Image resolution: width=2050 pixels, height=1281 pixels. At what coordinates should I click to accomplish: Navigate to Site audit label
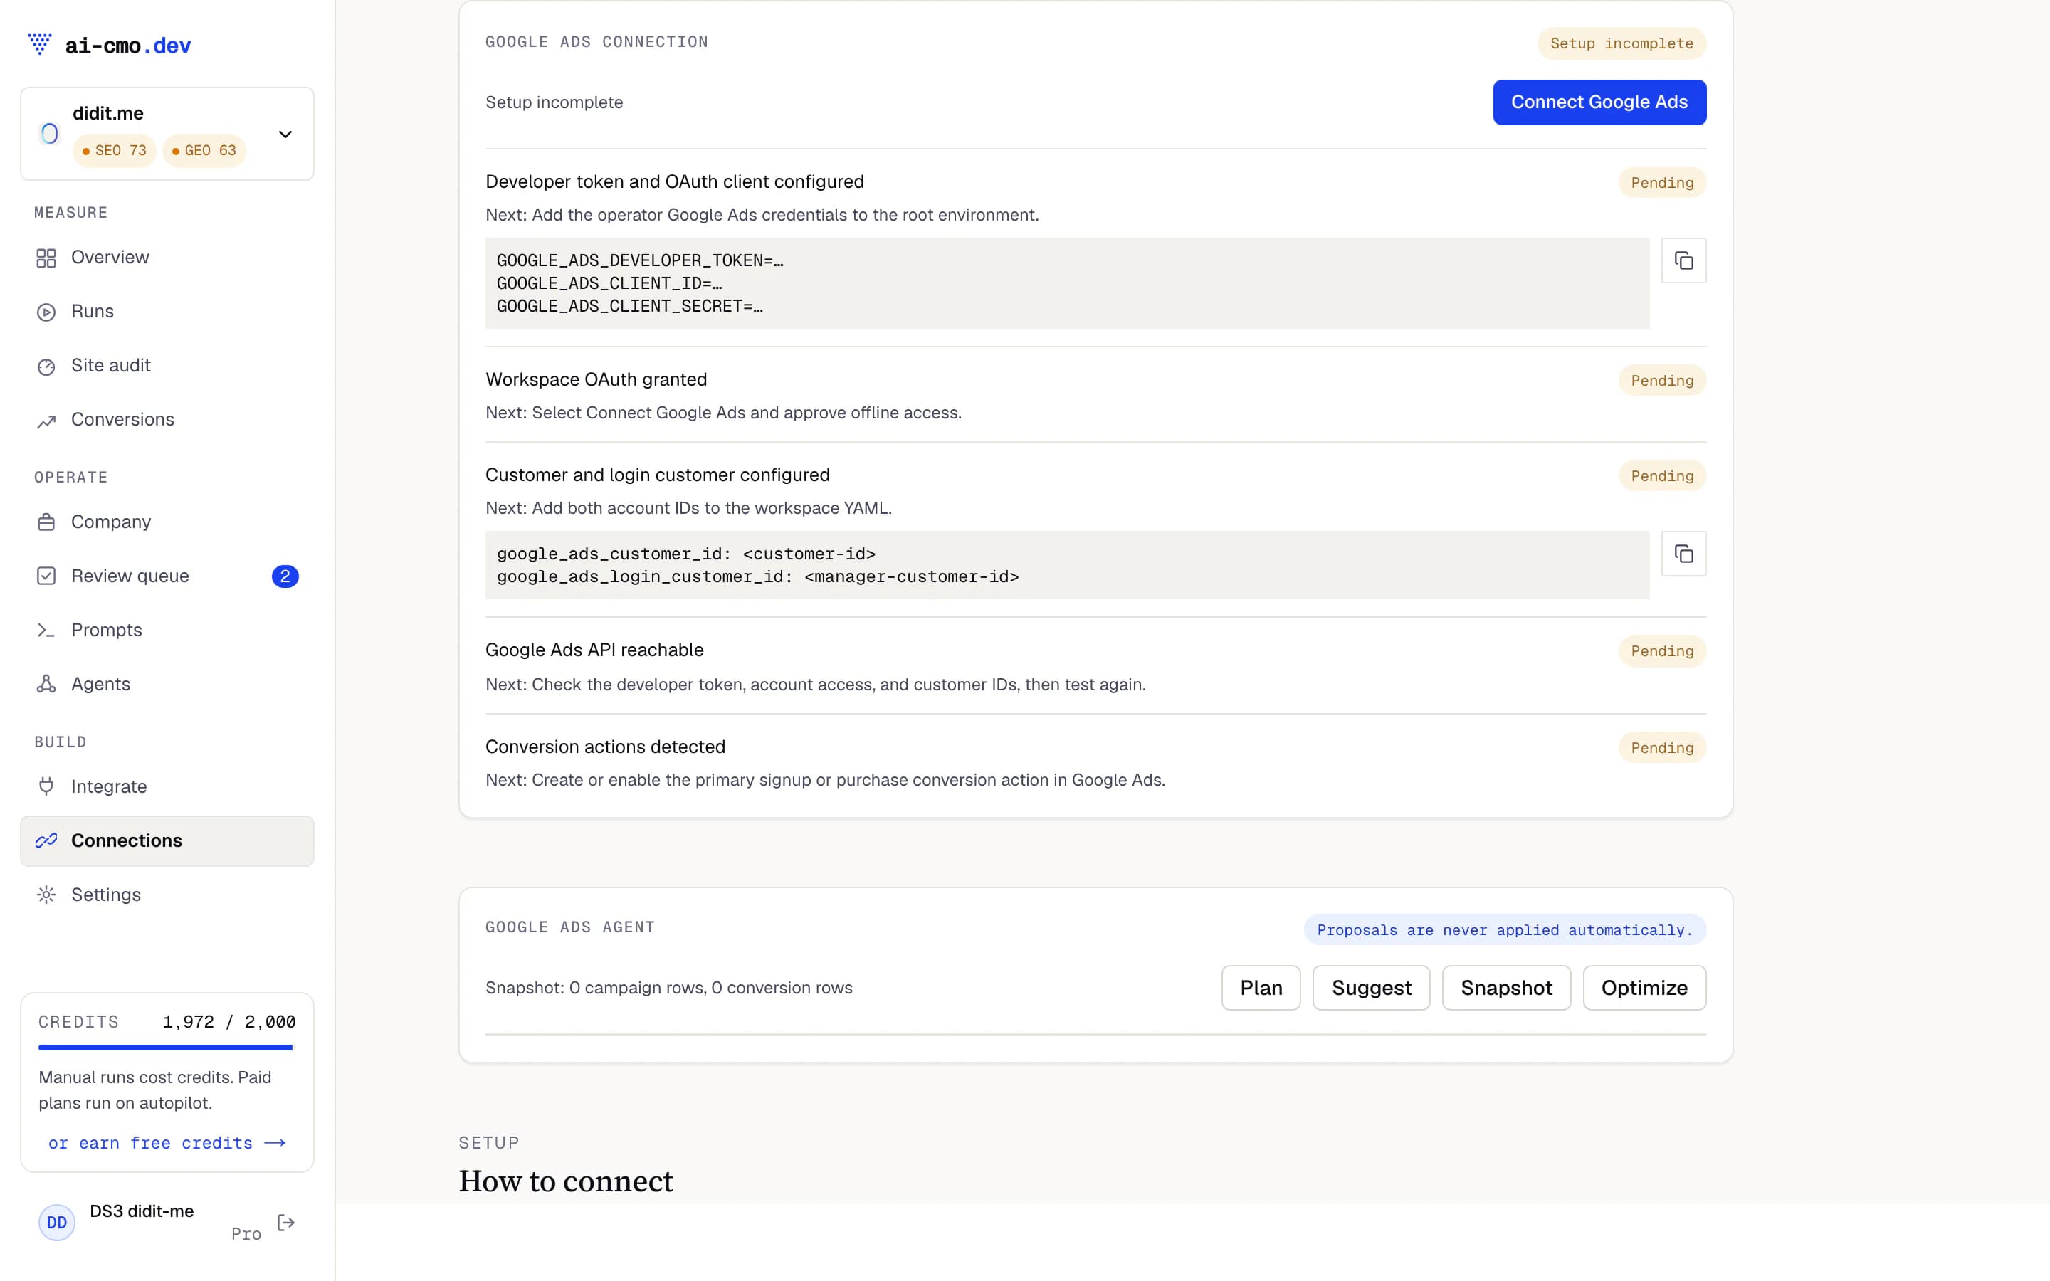pos(111,366)
